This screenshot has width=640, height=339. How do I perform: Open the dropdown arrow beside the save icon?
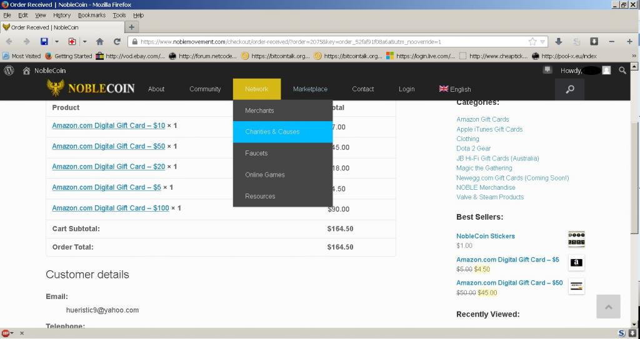57,42
